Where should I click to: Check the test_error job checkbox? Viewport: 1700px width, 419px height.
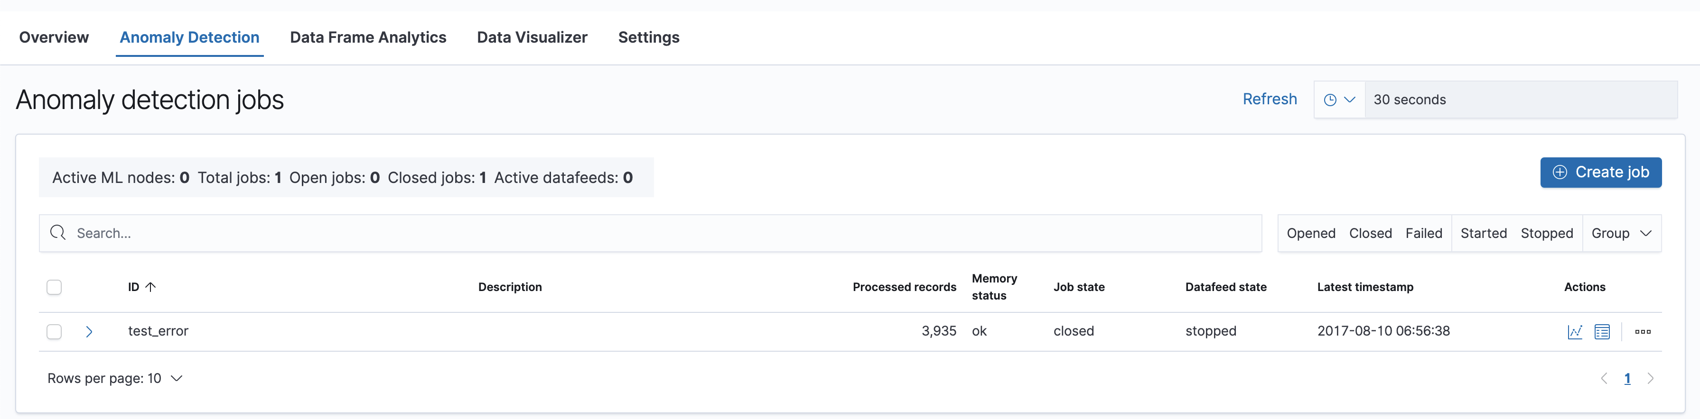(54, 331)
